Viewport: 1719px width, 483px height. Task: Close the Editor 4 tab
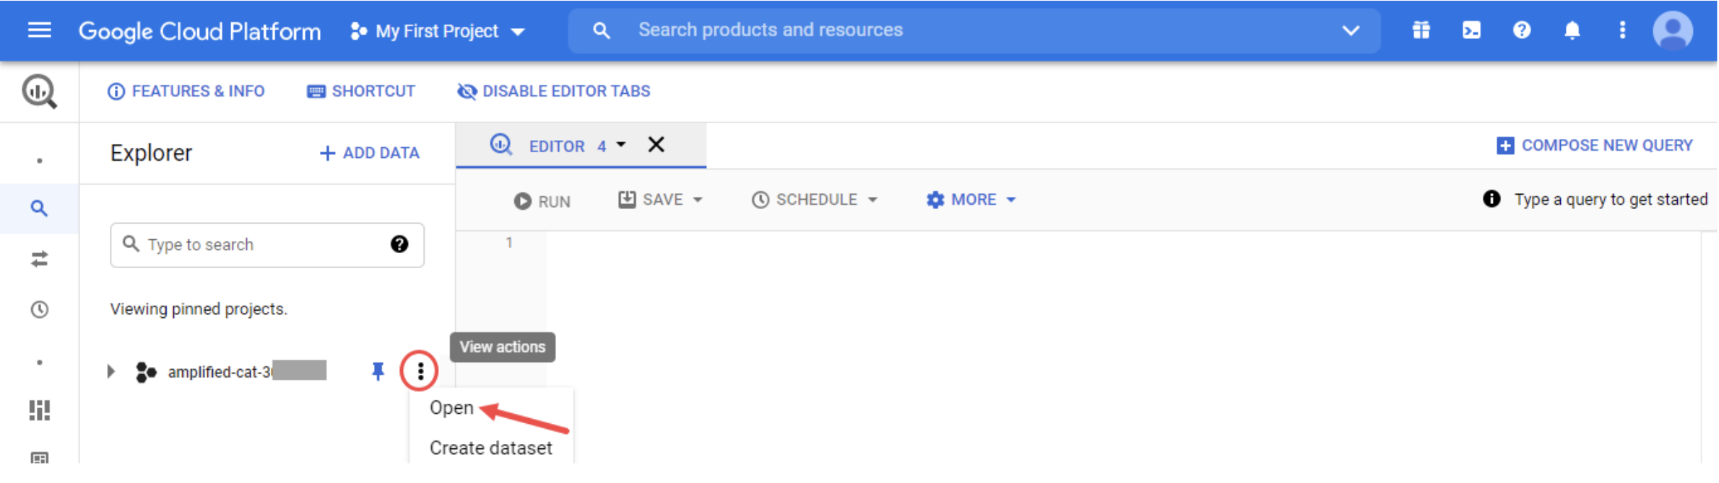pos(656,145)
